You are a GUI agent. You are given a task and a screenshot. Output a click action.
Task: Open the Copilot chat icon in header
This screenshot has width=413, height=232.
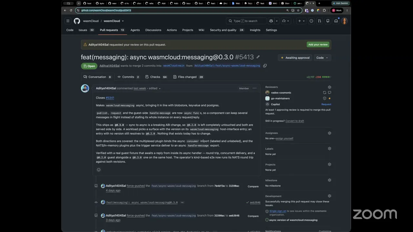point(271,21)
